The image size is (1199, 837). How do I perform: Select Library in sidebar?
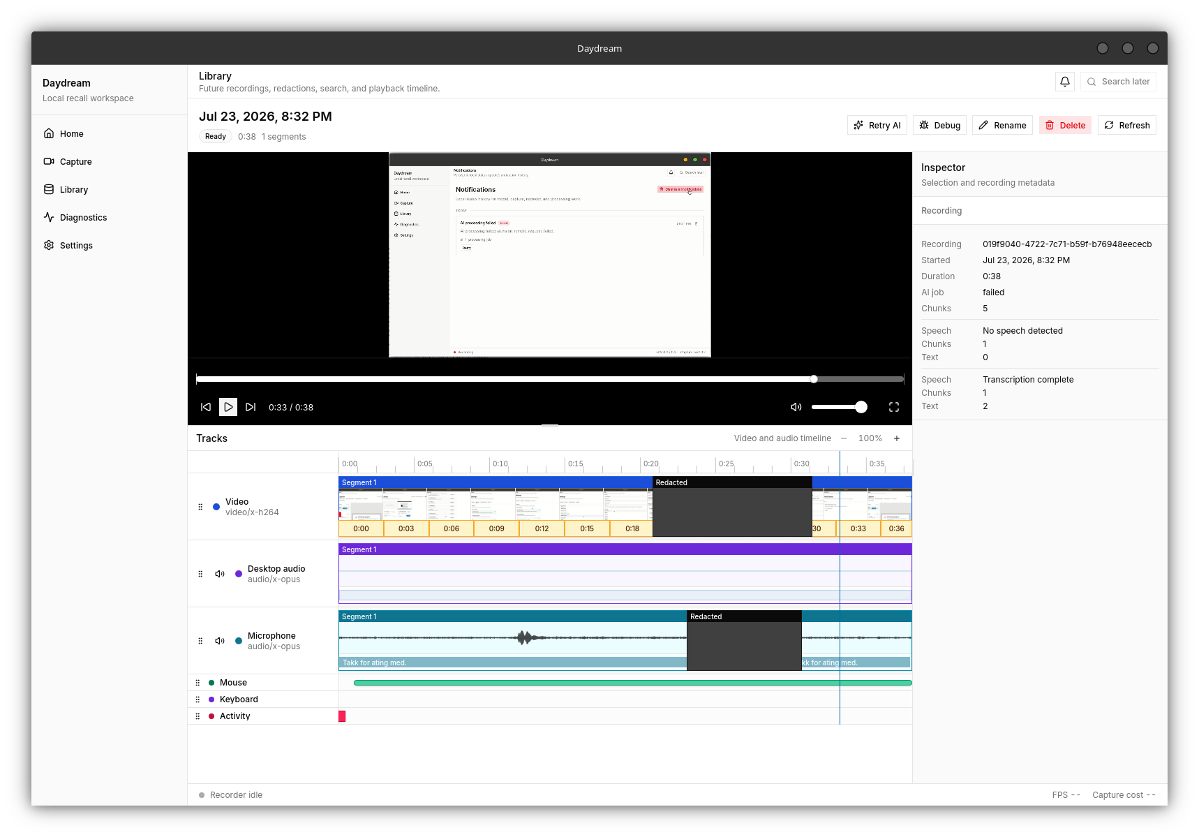click(x=109, y=189)
